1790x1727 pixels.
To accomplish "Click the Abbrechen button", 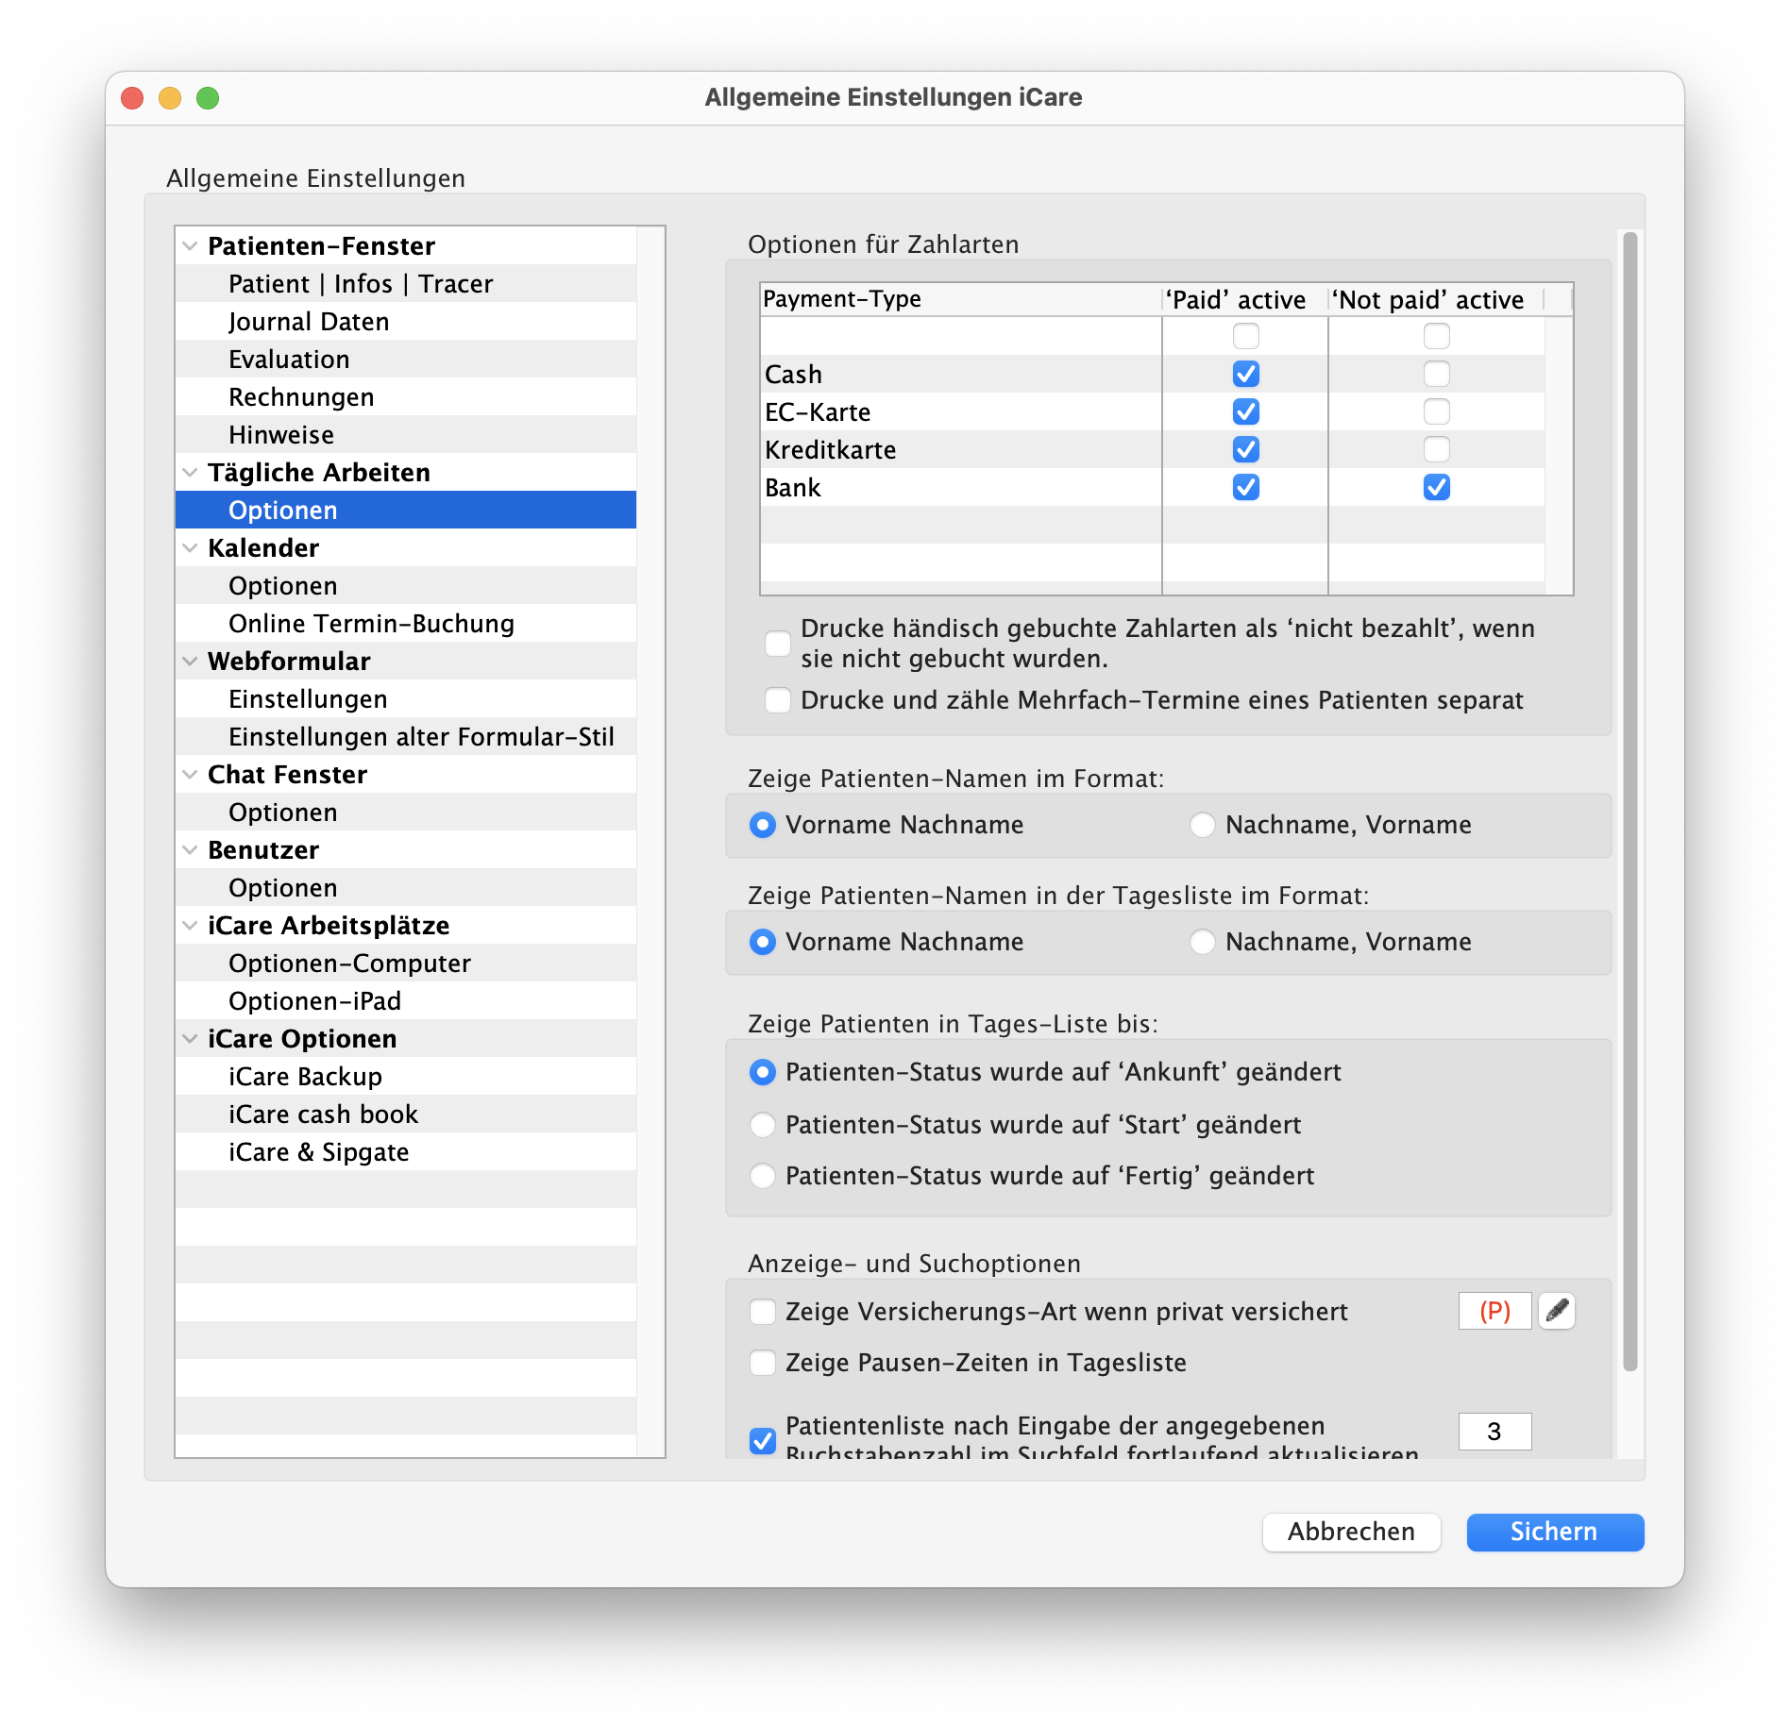I will pos(1351,1532).
